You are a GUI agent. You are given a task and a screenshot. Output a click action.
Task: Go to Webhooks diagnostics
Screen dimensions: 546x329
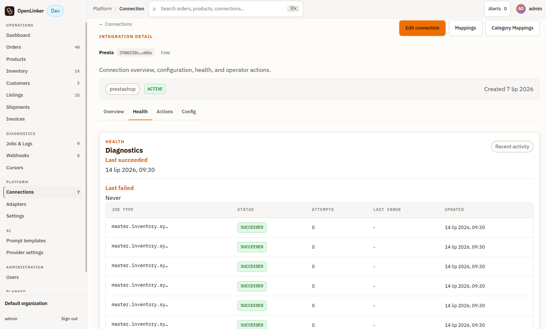(x=43, y=156)
